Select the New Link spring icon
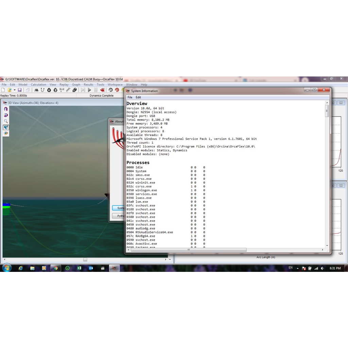The image size is (348, 348). (x=68, y=90)
